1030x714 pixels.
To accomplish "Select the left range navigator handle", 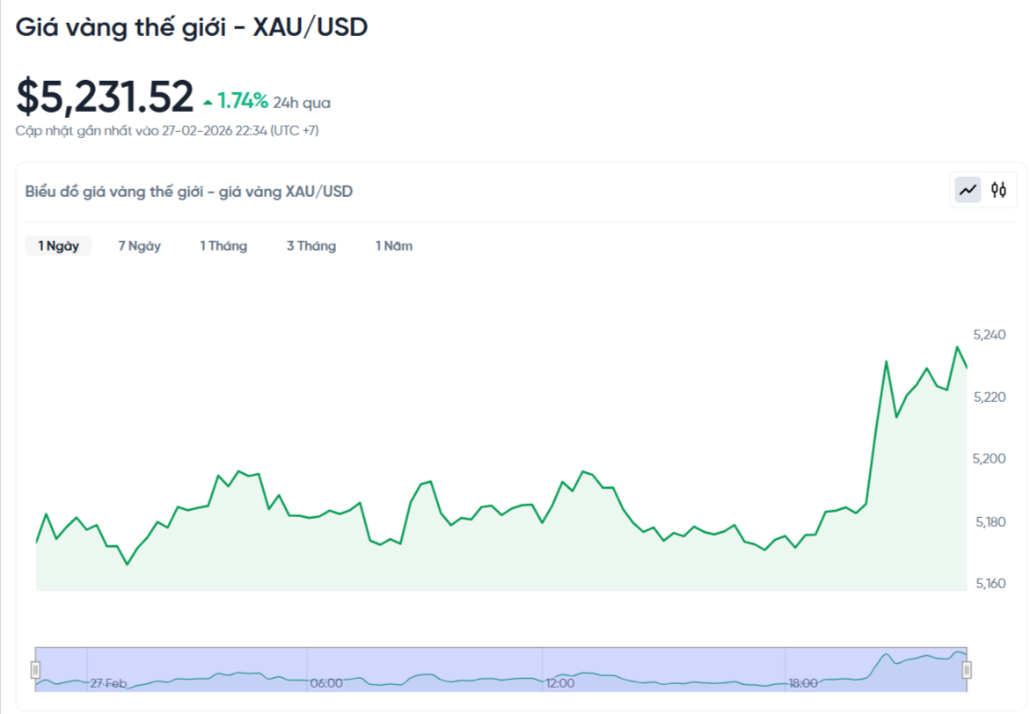I will point(35,668).
